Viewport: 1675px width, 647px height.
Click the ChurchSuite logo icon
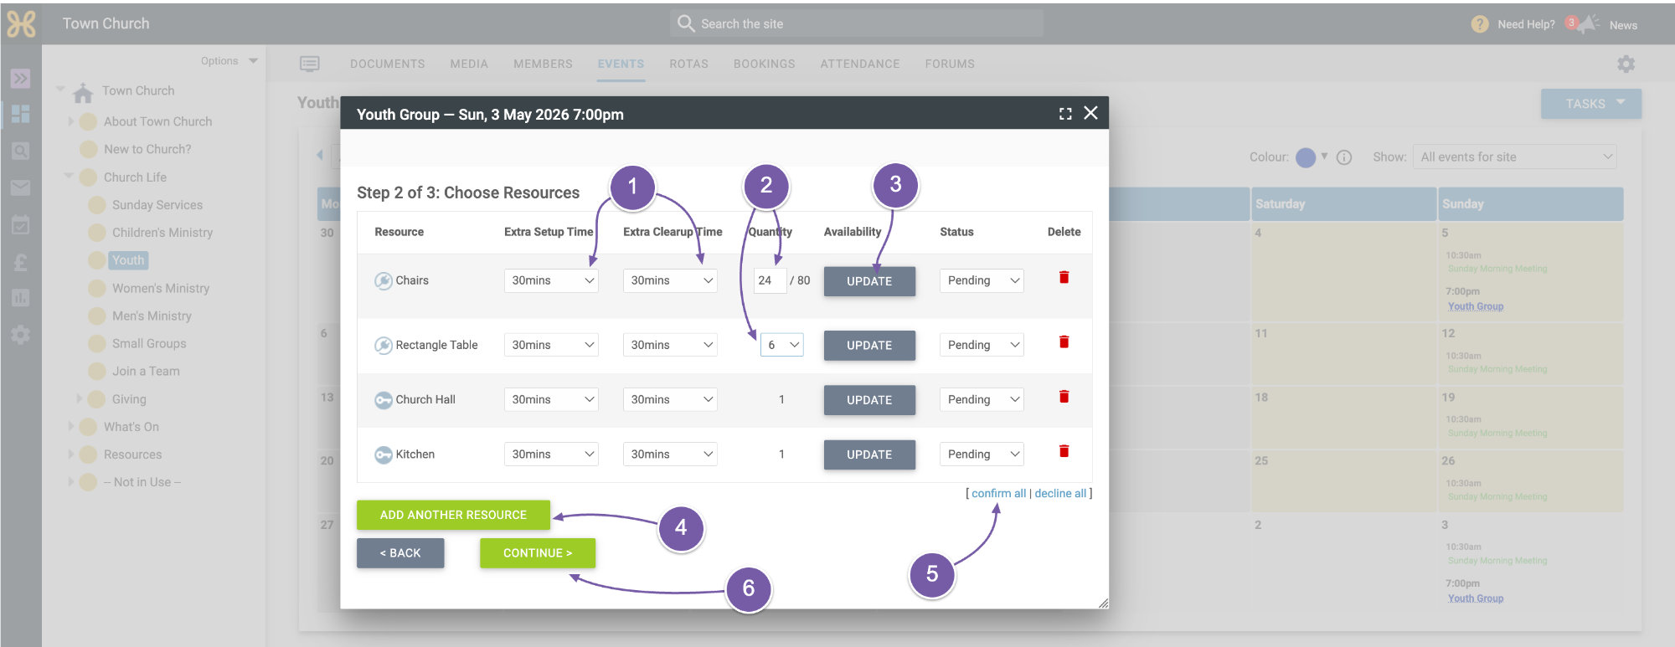pyautogui.click(x=21, y=23)
